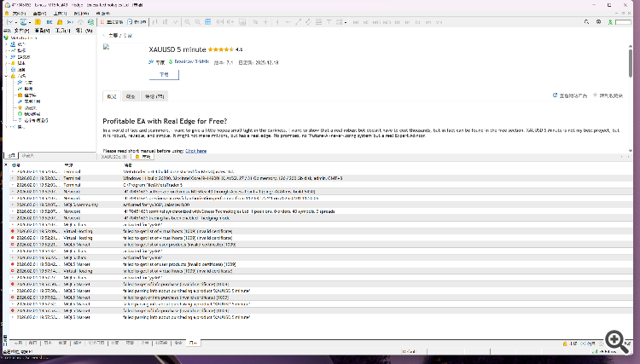
Task: Select the star favorites item under Market
Action: (x=27, y=108)
